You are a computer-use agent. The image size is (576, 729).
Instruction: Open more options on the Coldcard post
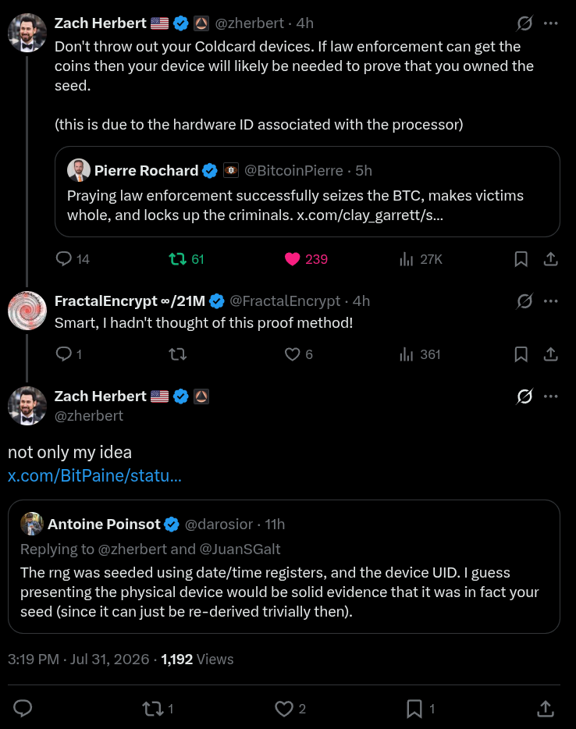click(x=550, y=23)
